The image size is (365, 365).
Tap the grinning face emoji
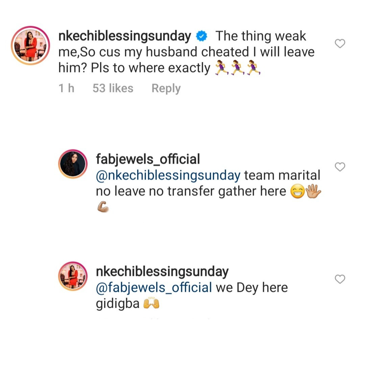pyautogui.click(x=297, y=191)
